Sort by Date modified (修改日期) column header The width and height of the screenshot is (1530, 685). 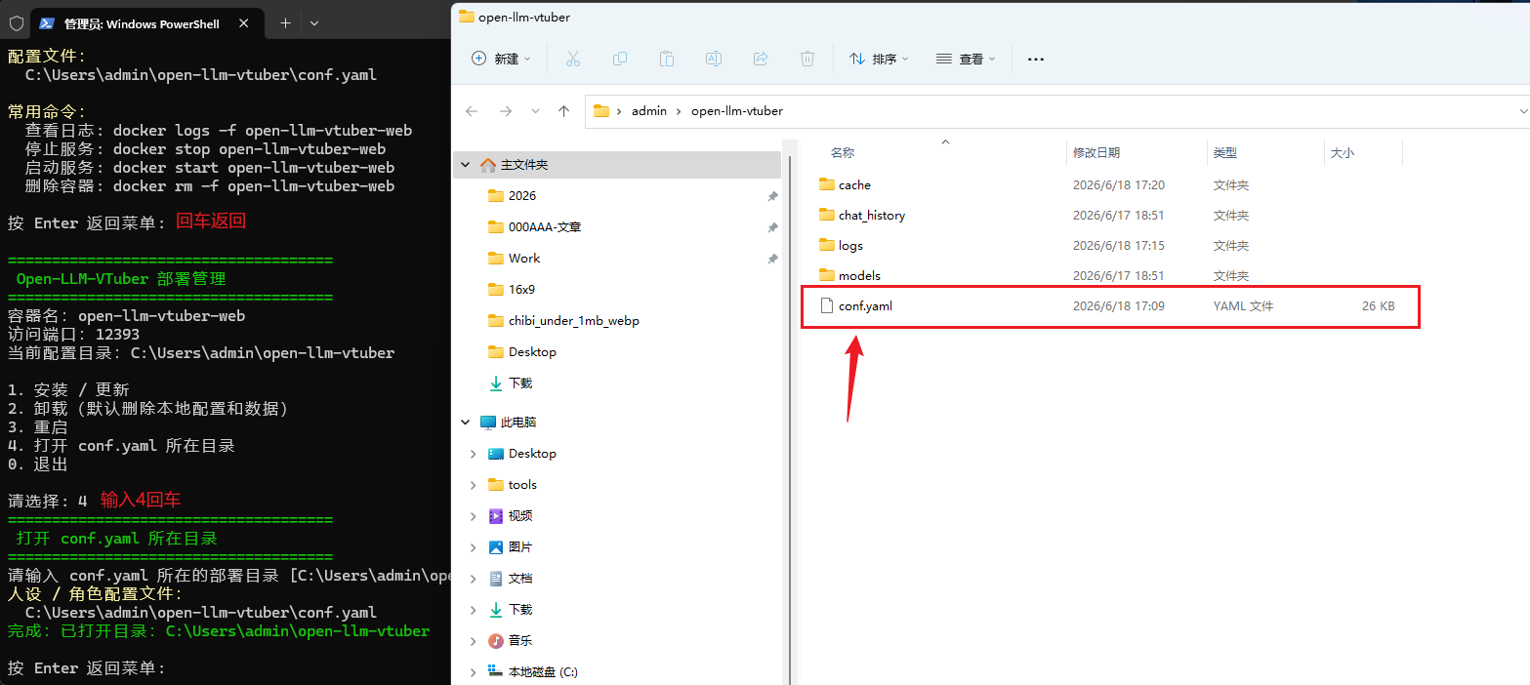1096,153
